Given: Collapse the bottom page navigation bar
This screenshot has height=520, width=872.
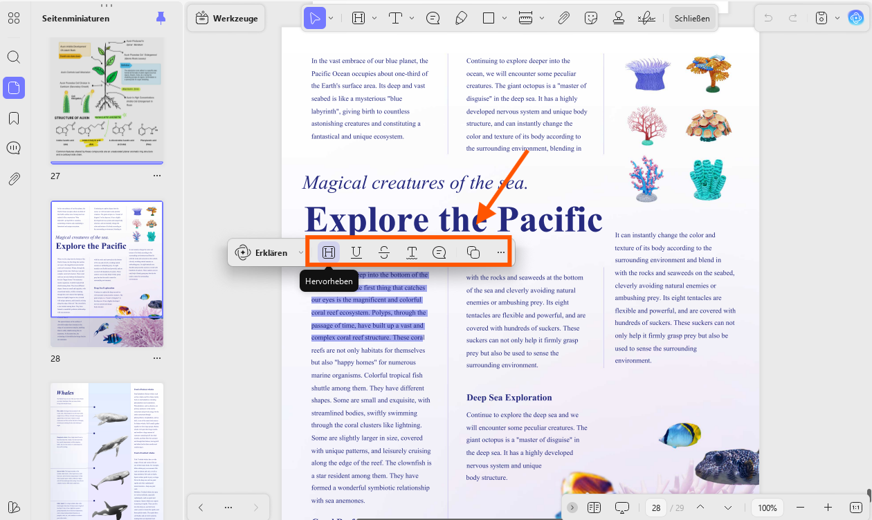Looking at the screenshot, I should click(572, 508).
